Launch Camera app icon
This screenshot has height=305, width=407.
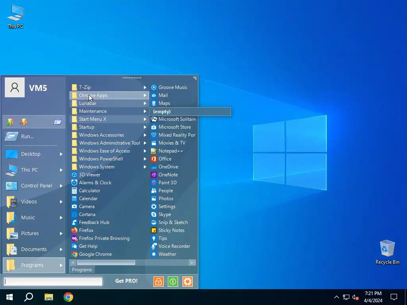pos(74,207)
